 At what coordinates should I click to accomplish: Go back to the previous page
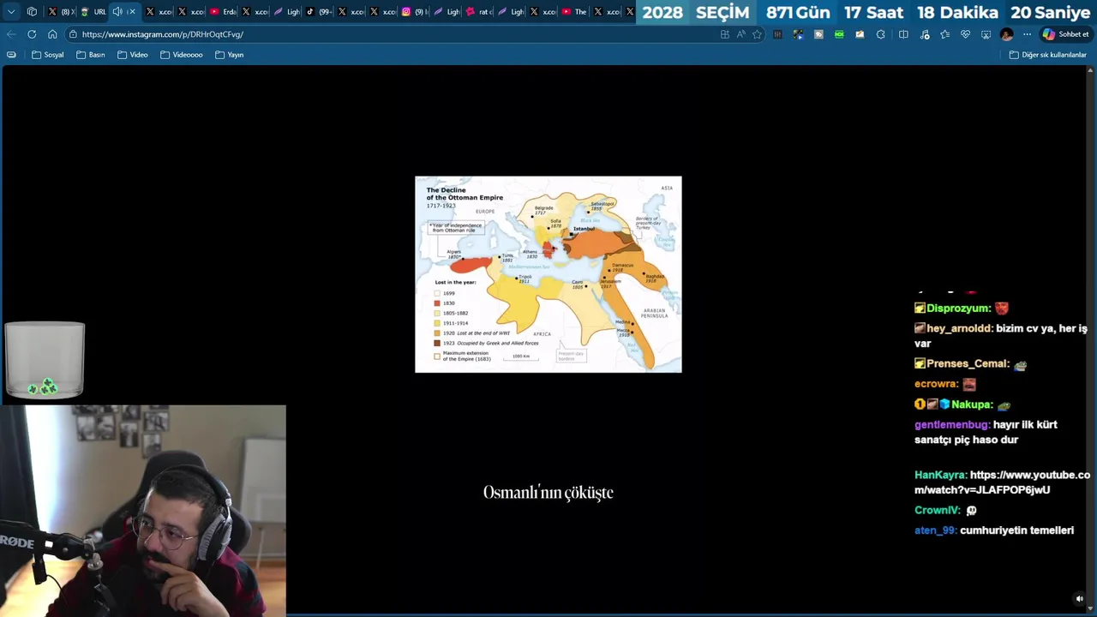pos(11,34)
